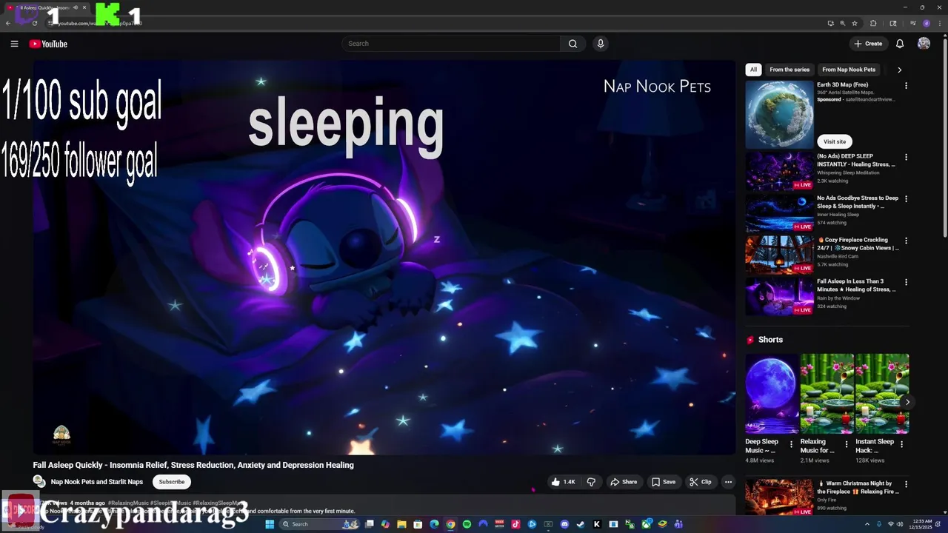Open options for Earth 3D Map ad
The image size is (948, 533).
tap(906, 86)
